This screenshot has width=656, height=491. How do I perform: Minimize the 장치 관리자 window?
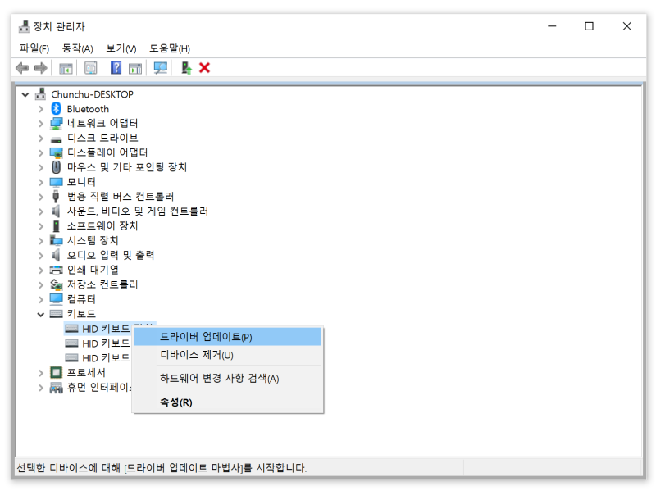552,26
